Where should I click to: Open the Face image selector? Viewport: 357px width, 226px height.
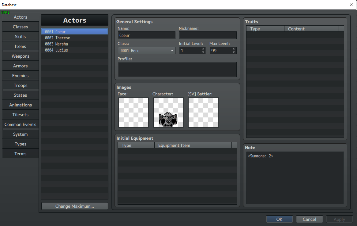click(133, 113)
